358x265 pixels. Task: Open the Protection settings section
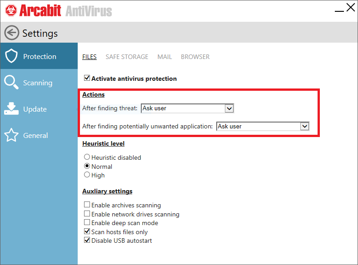click(39, 56)
